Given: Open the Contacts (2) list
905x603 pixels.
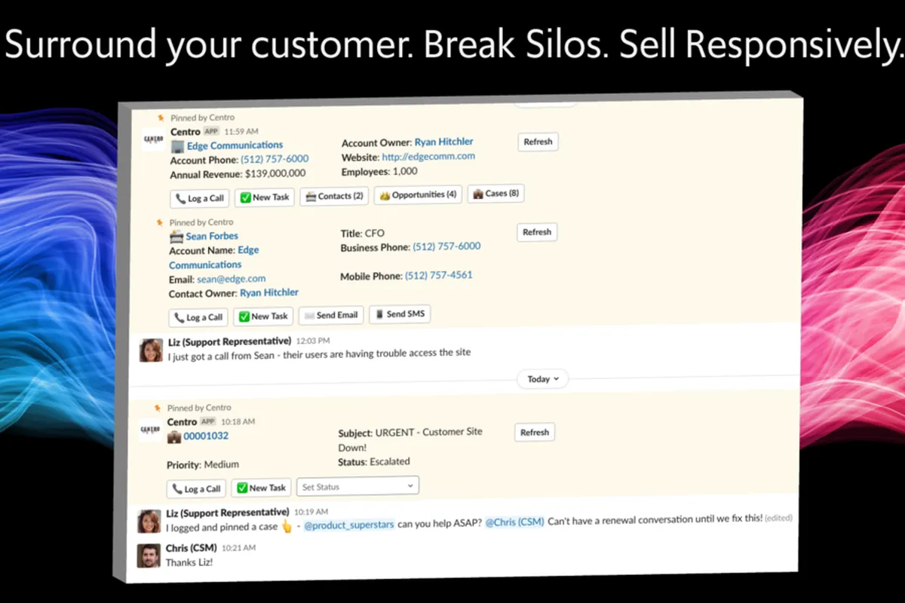Looking at the screenshot, I should (333, 197).
